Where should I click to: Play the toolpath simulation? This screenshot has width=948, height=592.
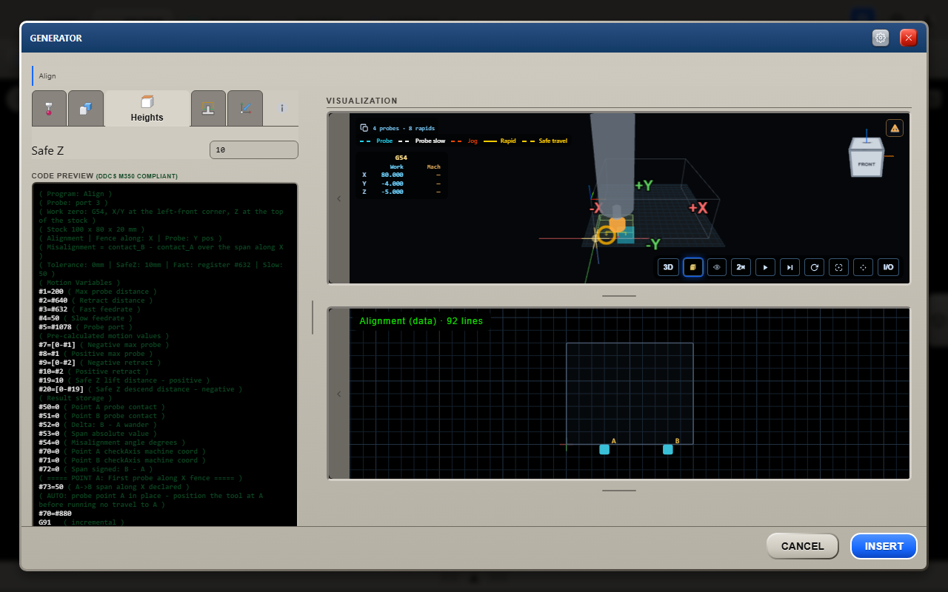pyautogui.click(x=765, y=267)
